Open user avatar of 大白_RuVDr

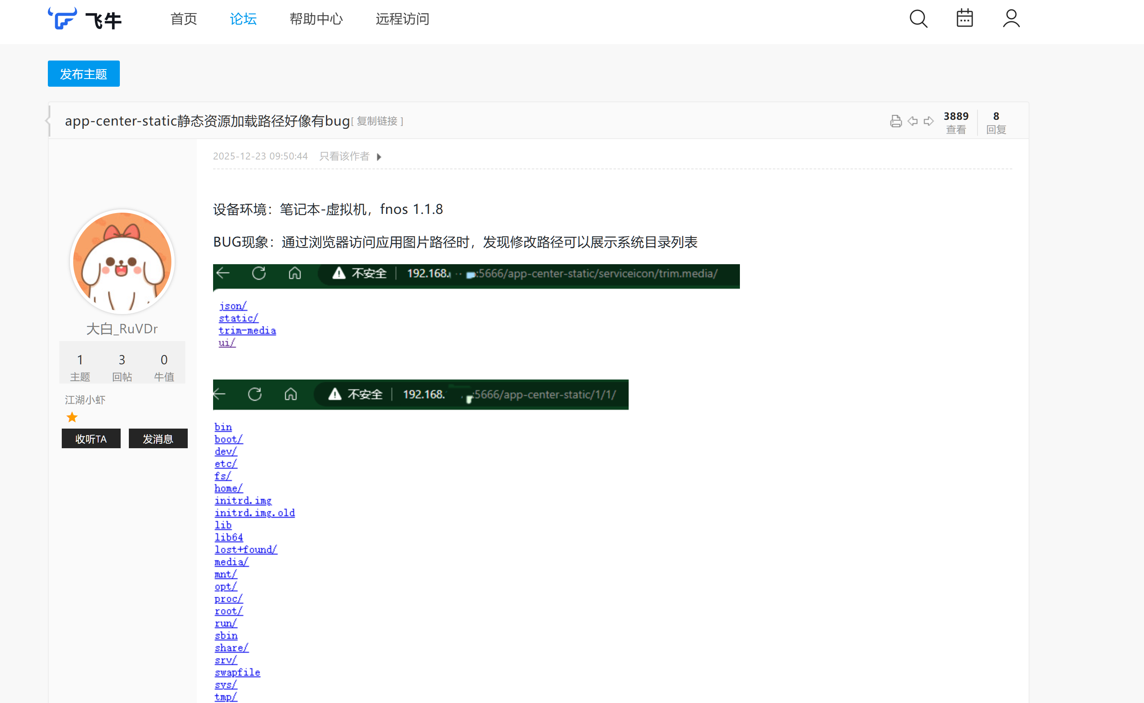pos(122,262)
